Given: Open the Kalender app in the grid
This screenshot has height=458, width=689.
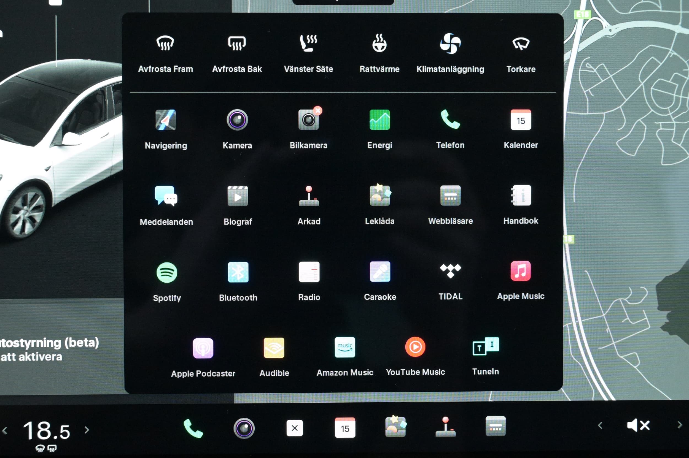Looking at the screenshot, I should [521, 129].
